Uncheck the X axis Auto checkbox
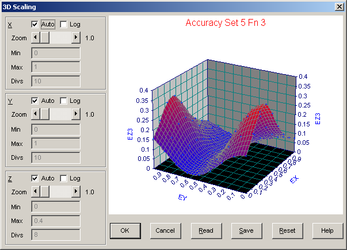The image size is (347, 250). pyautogui.click(x=35, y=24)
